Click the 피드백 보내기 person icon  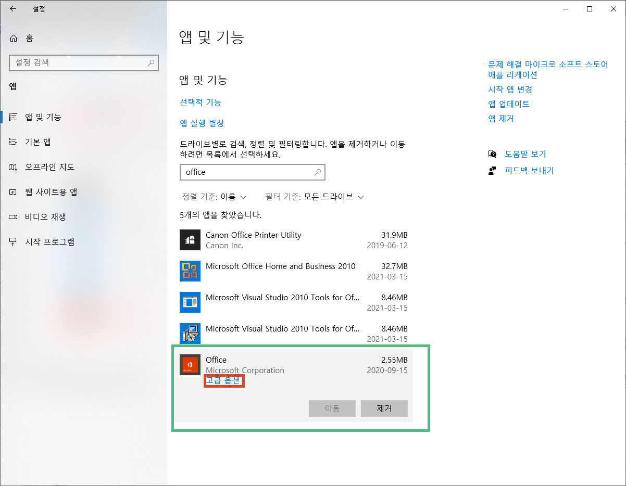pos(492,171)
